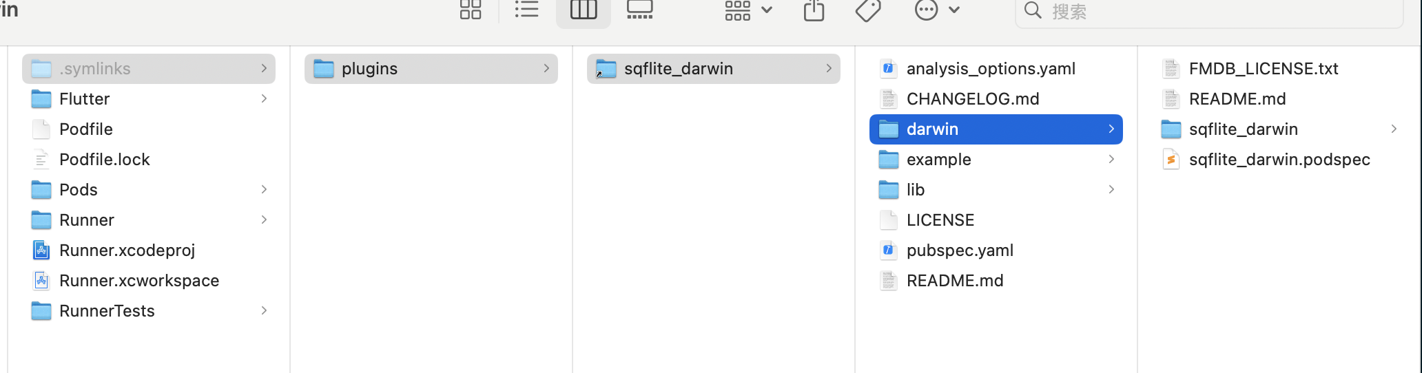
Task: Open the More actions ellipsis menu
Action: click(x=937, y=10)
